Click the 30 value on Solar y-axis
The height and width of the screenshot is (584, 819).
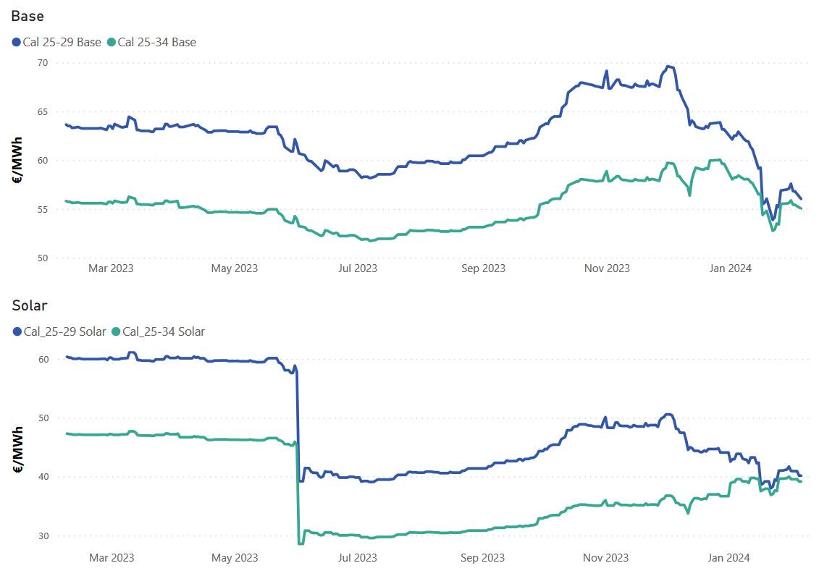click(43, 536)
